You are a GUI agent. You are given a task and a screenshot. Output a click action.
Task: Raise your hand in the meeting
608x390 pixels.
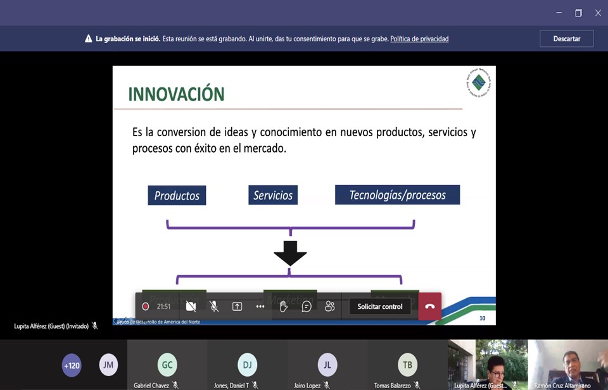click(284, 306)
